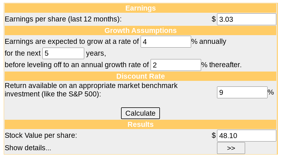Click the '% annually' text
This screenshot has width=285, height=158.
point(209,42)
